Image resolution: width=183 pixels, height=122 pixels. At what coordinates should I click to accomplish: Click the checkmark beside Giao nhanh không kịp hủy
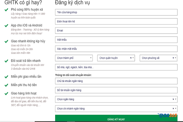[6, 41]
